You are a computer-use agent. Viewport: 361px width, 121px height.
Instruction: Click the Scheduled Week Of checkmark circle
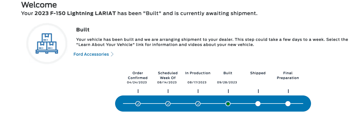point(168,104)
